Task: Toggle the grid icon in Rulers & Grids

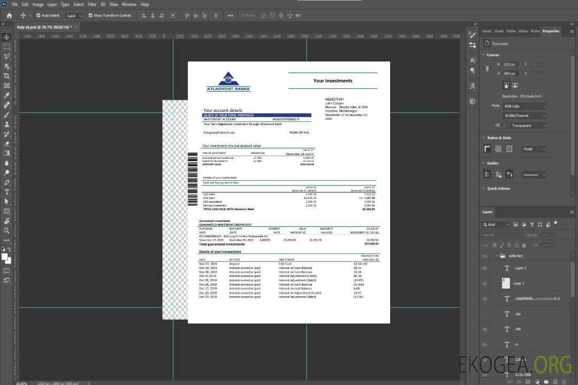Action: tap(498, 149)
